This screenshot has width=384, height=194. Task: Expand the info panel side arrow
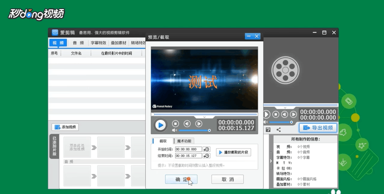[271, 161]
